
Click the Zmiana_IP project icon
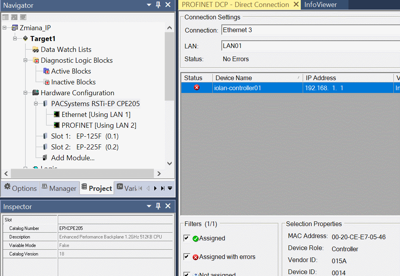tap(15, 28)
